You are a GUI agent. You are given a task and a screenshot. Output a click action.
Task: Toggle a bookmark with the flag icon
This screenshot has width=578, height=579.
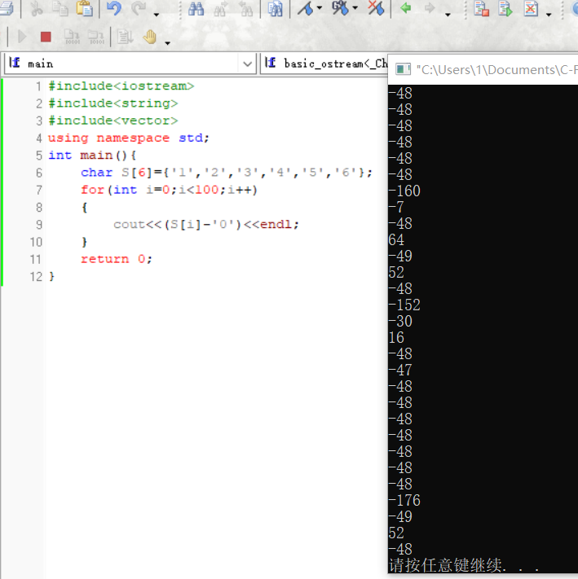pos(306,8)
